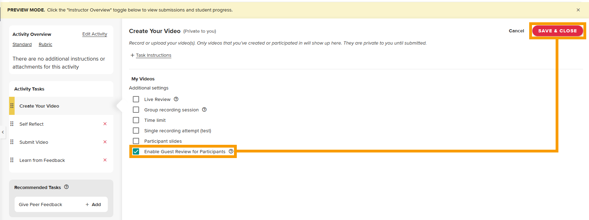Uncheck Enable Guest Review for Participants

(x=136, y=151)
